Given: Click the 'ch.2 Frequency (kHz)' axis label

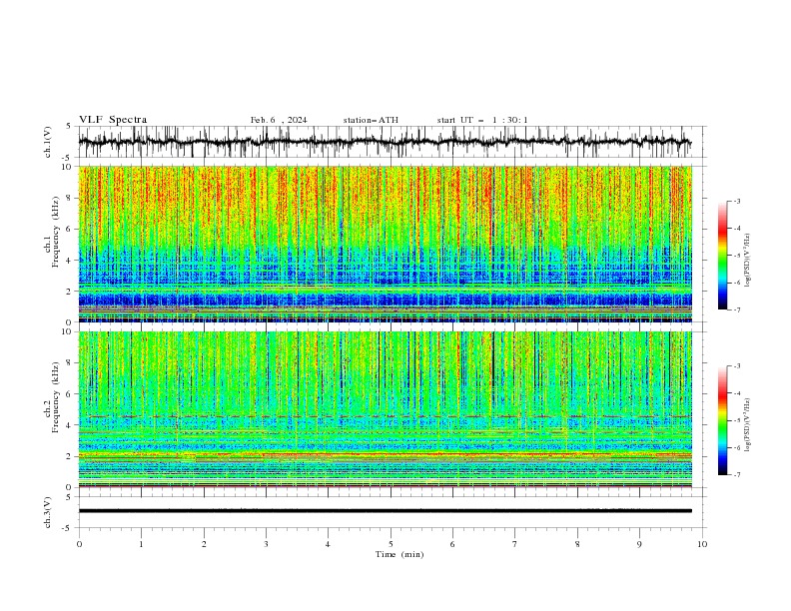Looking at the screenshot, I should click(53, 397).
